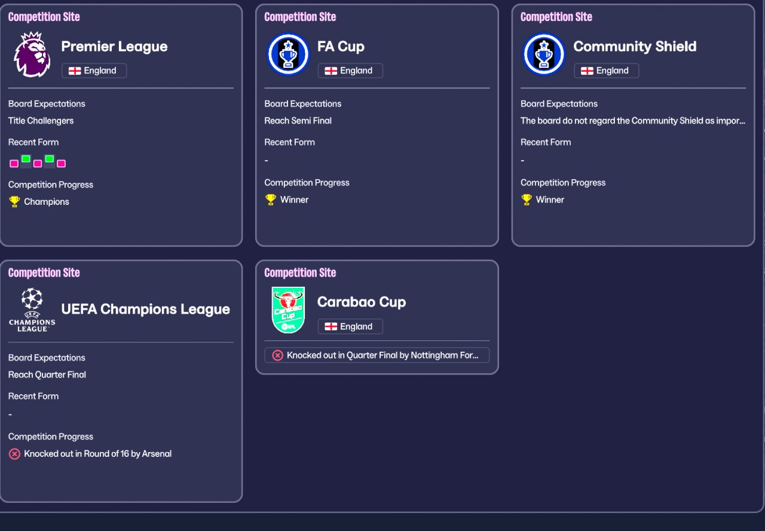Image resolution: width=765 pixels, height=531 pixels.
Task: Click the Community Shield trophy logo
Action: point(544,54)
